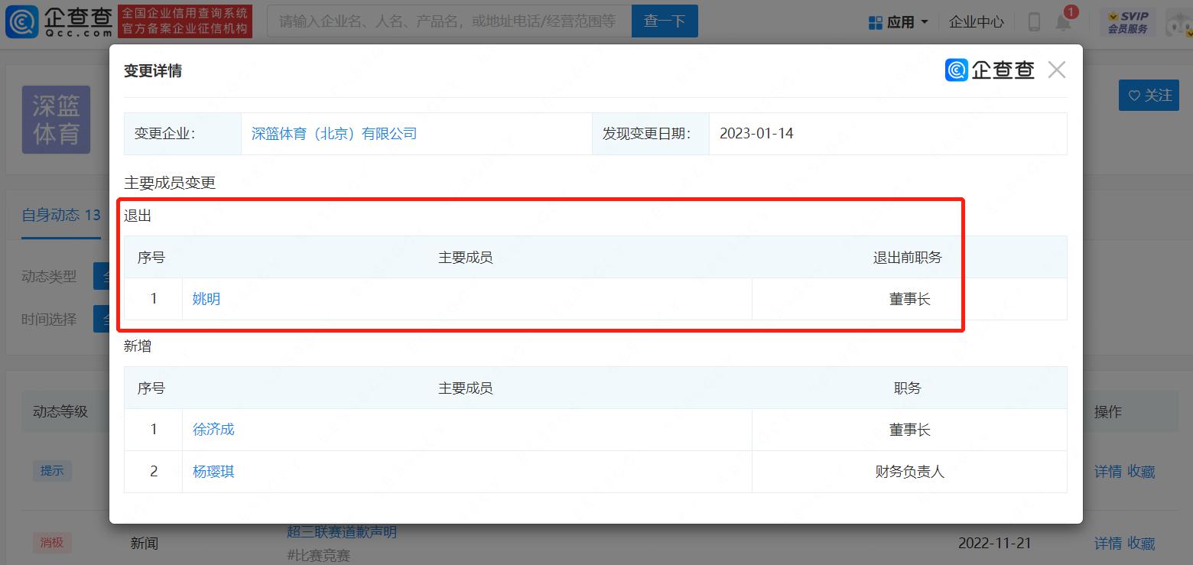This screenshot has width=1193, height=565.
Task: Click the mobile phone icon in header
Action: 1034,21
